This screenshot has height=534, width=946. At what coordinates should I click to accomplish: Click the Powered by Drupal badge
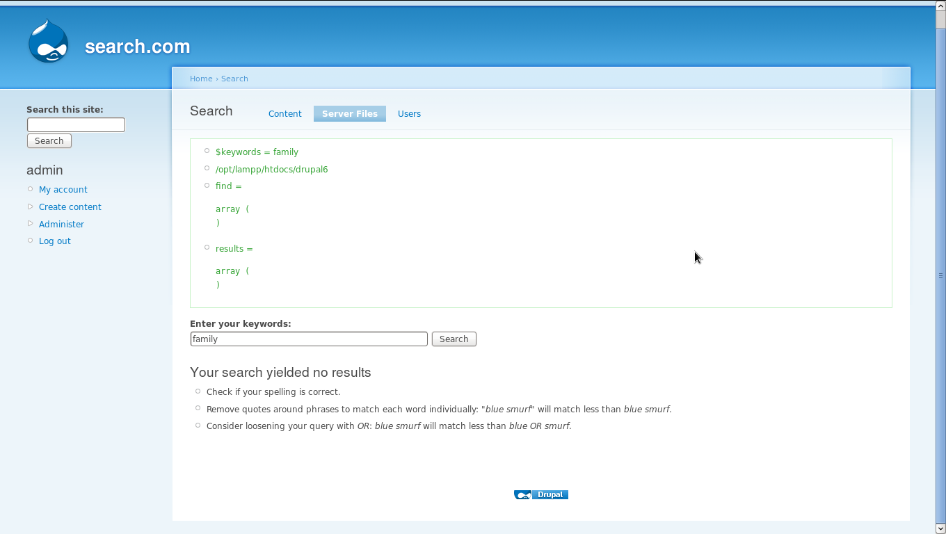tap(541, 494)
